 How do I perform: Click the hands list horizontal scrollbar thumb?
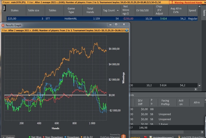157,132
